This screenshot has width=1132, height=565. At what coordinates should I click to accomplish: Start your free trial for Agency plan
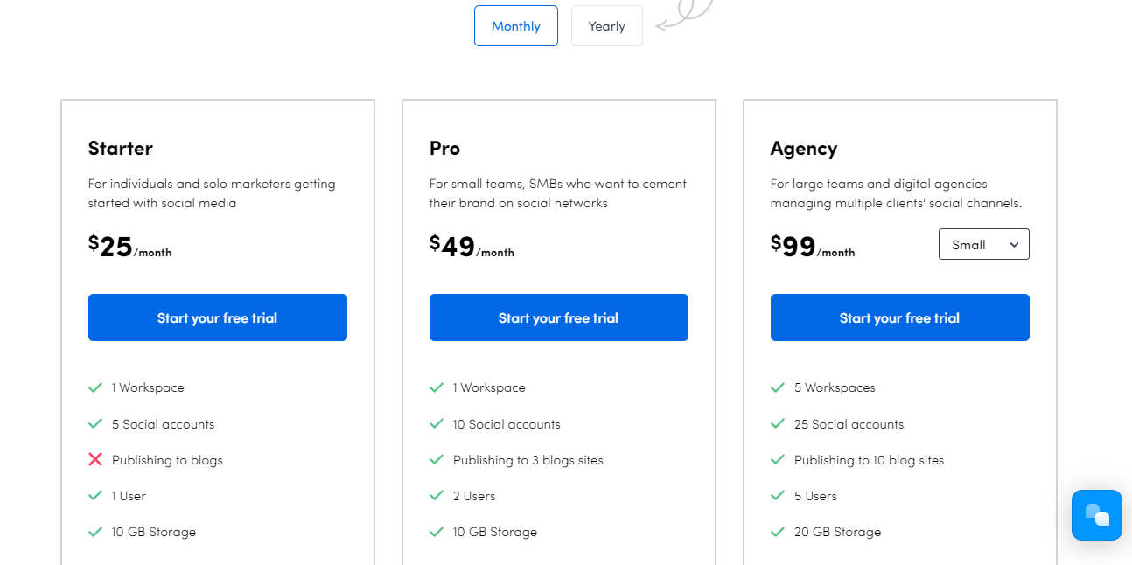(x=900, y=317)
